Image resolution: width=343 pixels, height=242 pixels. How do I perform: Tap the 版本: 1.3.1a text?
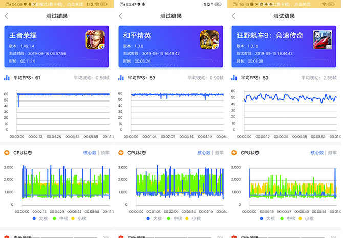(x=247, y=46)
